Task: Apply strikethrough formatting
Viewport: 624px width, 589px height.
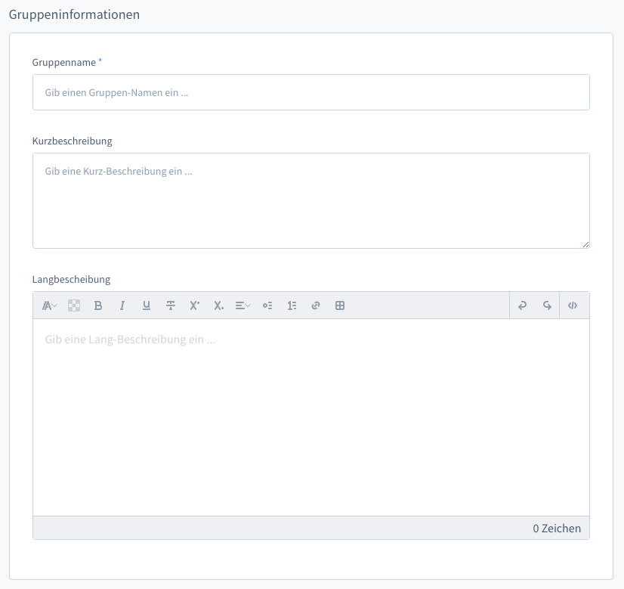Action: point(171,305)
